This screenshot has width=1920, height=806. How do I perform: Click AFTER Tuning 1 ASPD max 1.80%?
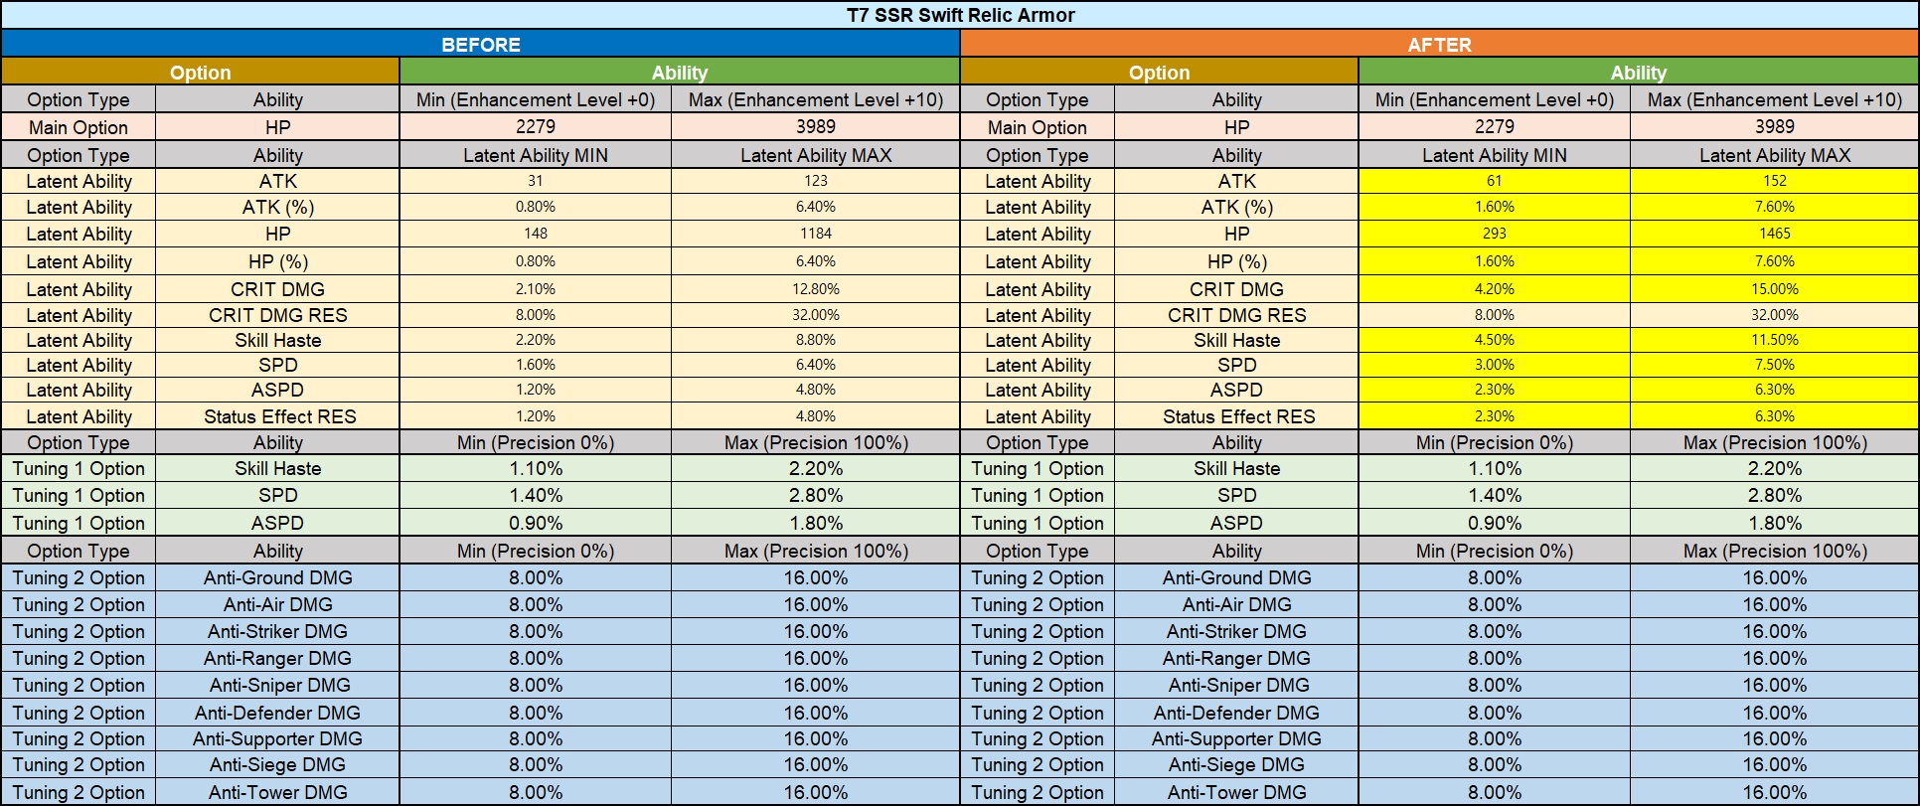pos(1774,523)
